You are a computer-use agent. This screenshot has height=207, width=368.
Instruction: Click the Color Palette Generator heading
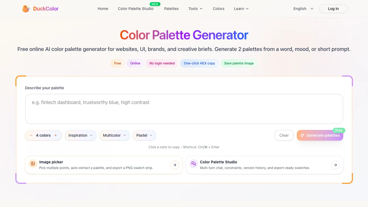(184, 35)
